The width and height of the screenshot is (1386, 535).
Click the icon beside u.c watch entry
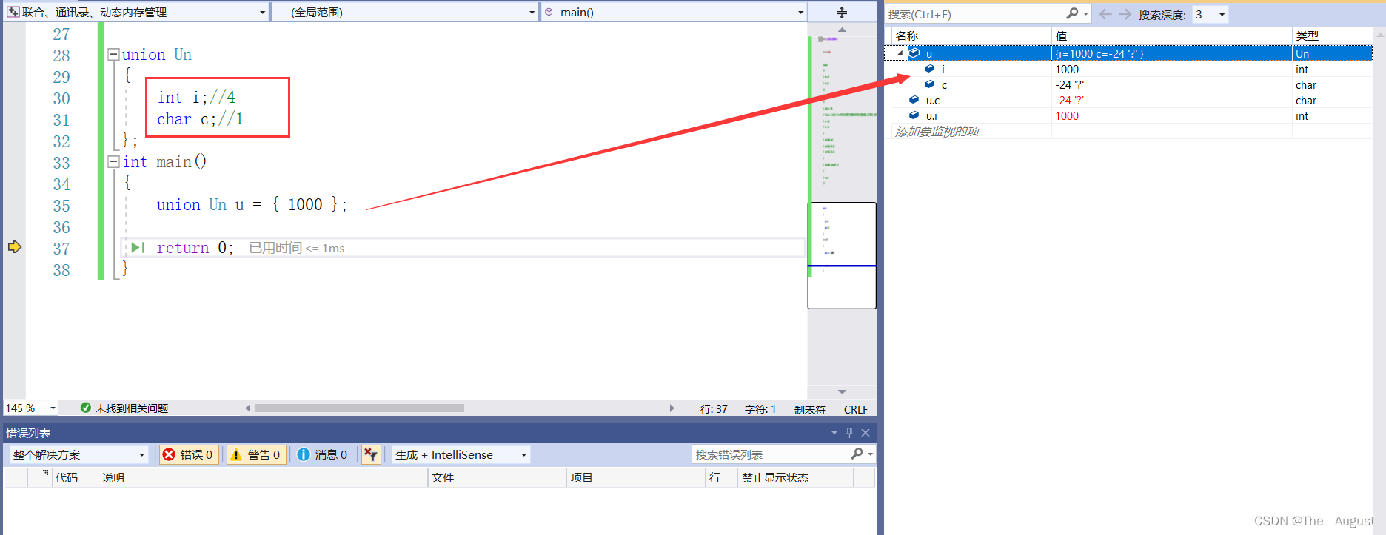click(x=914, y=100)
